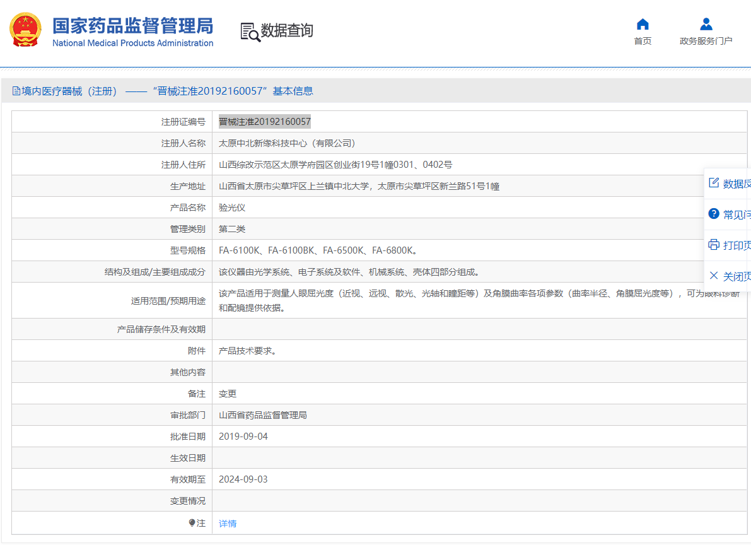Click expiry date 2024-09-03
The image size is (751, 545).
coord(243,479)
